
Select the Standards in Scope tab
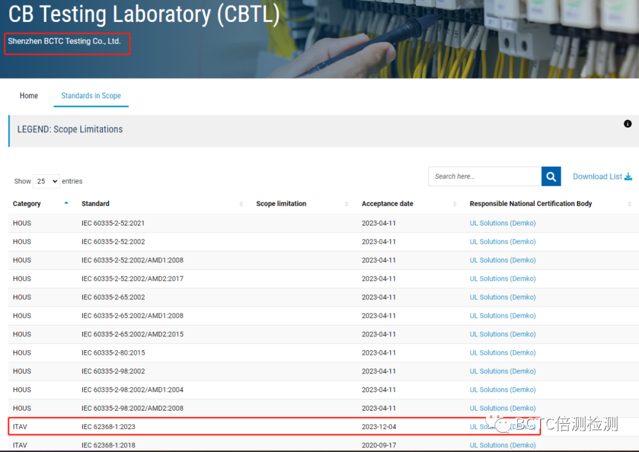click(91, 96)
